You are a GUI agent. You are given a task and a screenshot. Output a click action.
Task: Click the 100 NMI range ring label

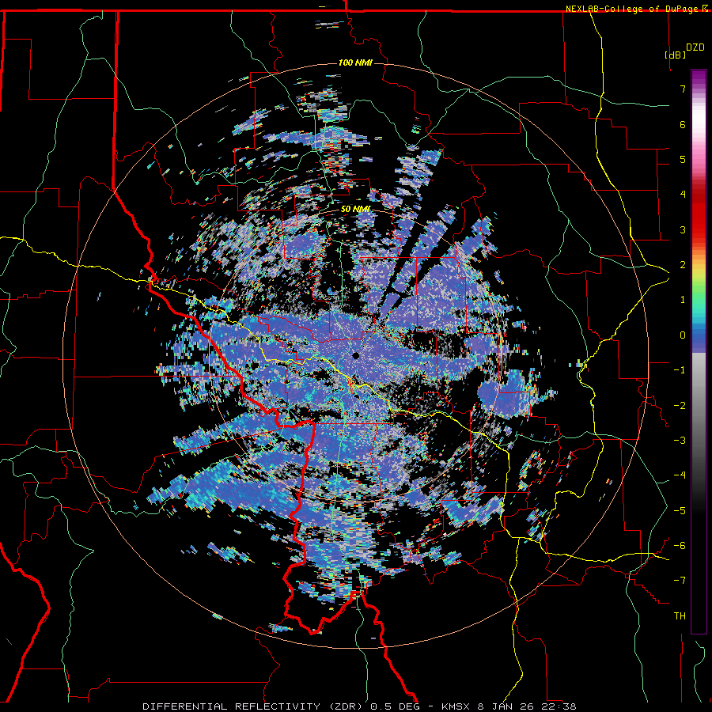pos(355,62)
